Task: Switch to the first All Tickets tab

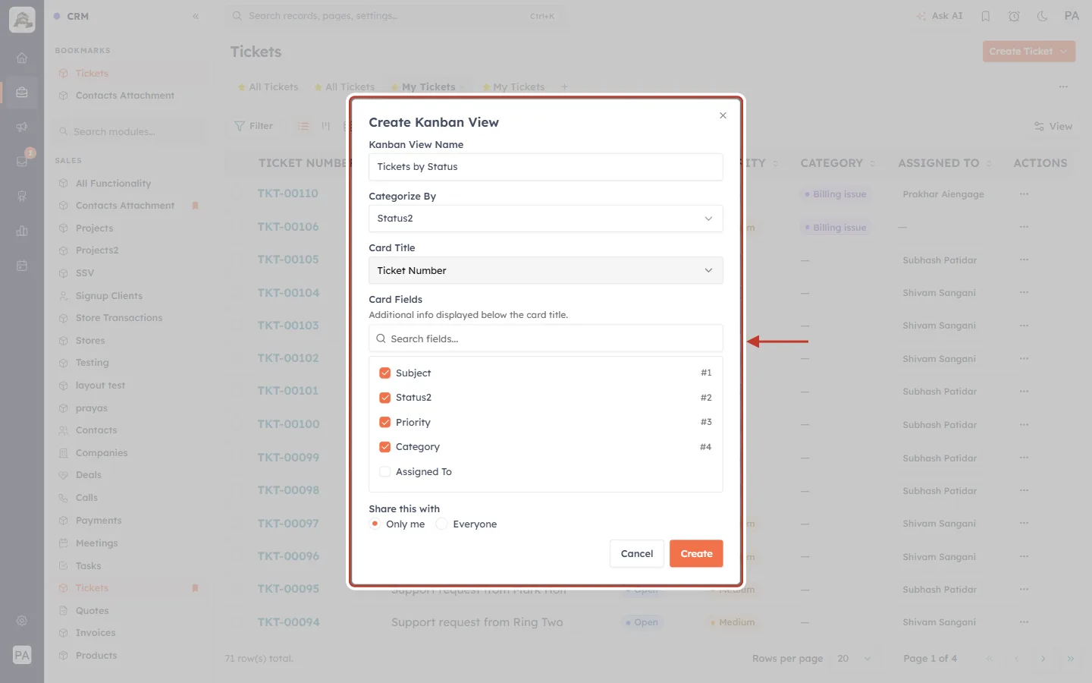Action: click(x=268, y=87)
